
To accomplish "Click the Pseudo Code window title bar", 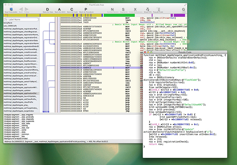I will 185,52.
